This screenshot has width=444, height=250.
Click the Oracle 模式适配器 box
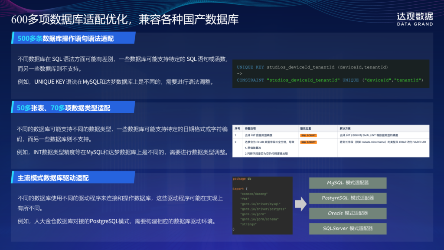[x=348, y=213]
